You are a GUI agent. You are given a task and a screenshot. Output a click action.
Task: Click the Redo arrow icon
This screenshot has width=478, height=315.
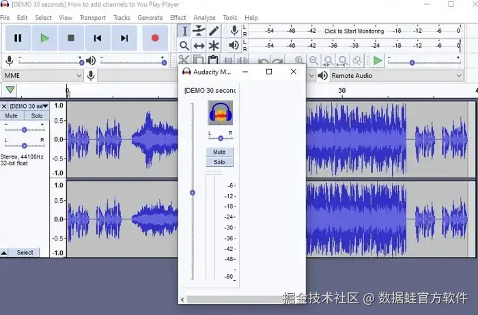tap(278, 60)
